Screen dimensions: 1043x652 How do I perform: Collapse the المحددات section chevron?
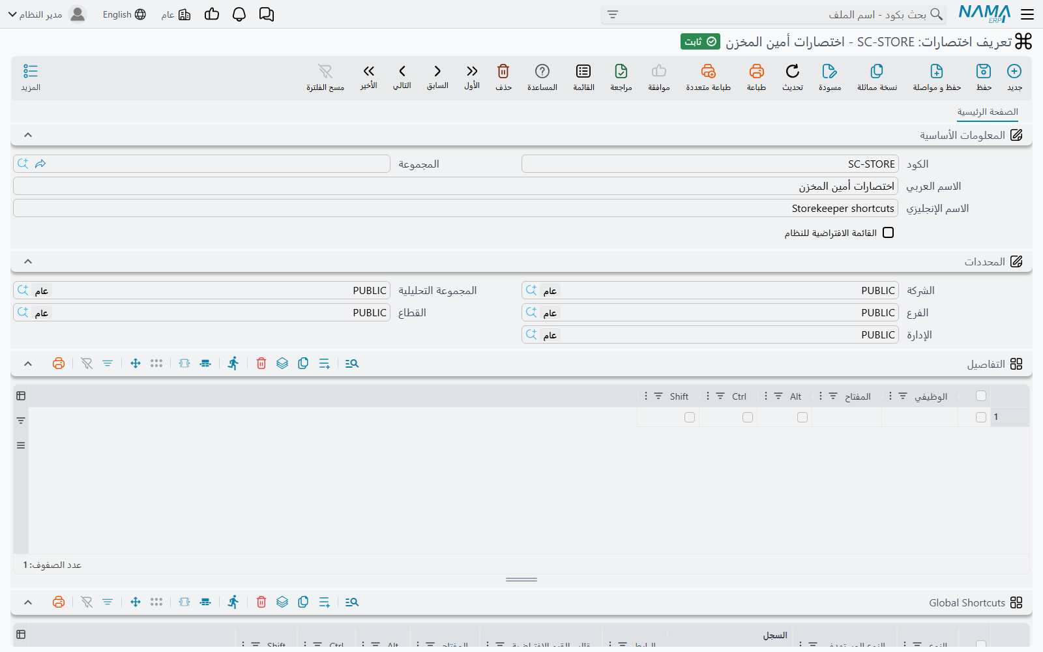coord(28,261)
